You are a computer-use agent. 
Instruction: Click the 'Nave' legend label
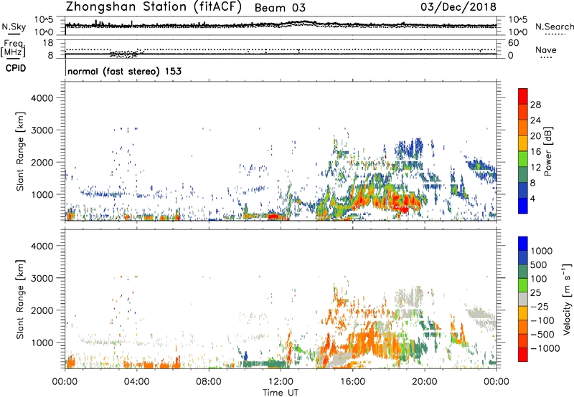click(x=546, y=49)
